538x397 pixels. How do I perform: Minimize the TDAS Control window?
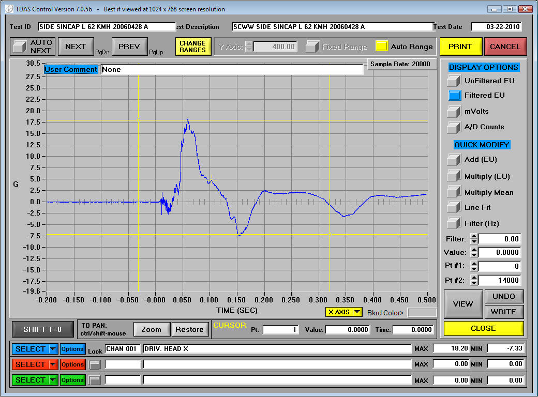[x=494, y=9]
